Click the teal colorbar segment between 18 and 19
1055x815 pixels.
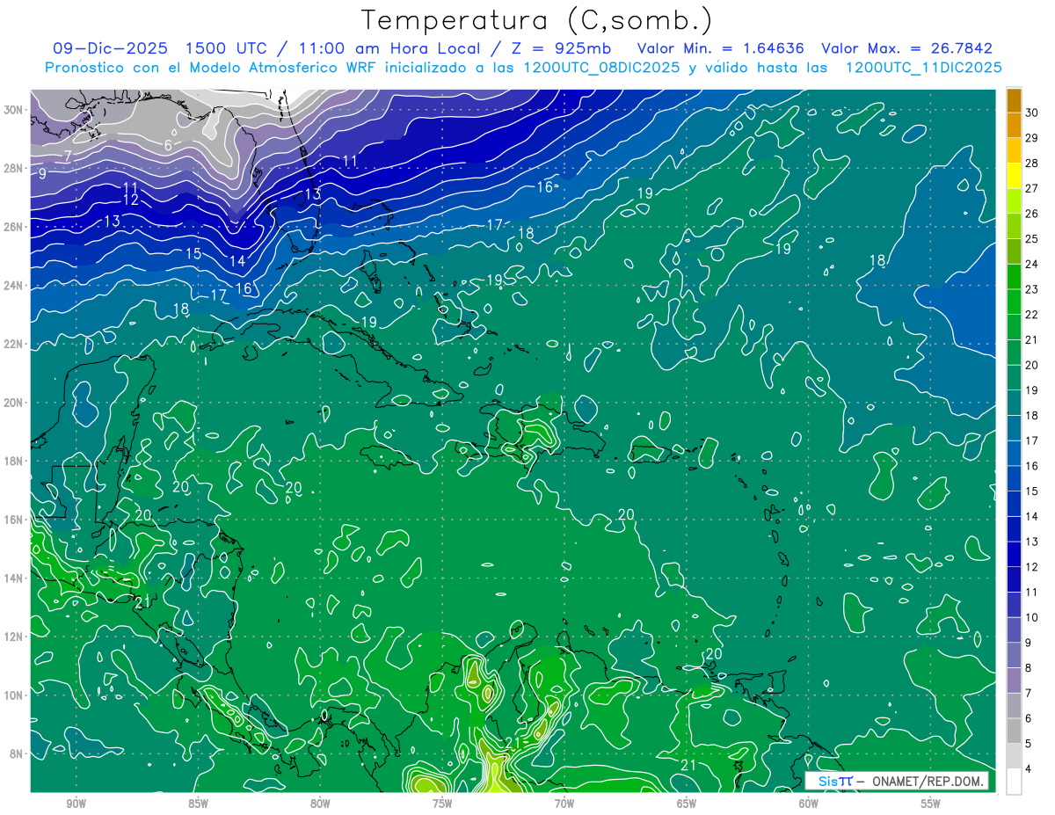[1014, 403]
